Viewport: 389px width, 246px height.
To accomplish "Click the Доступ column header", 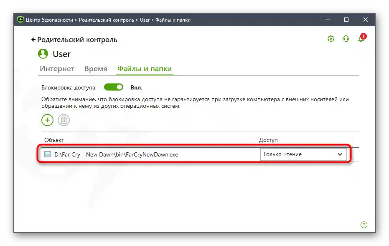I will 268,140.
